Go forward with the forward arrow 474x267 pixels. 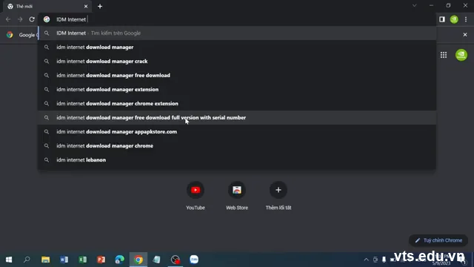20,19
